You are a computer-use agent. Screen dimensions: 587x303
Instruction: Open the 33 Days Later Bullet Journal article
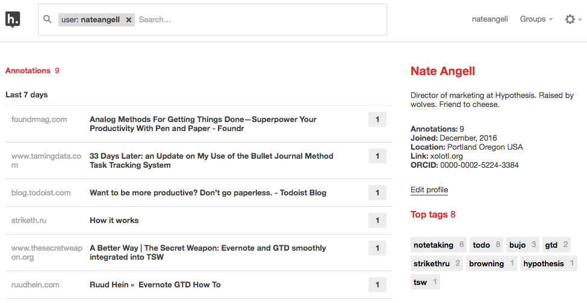pos(211,161)
